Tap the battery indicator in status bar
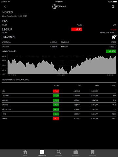 pyautogui.click(x=115, y=2)
